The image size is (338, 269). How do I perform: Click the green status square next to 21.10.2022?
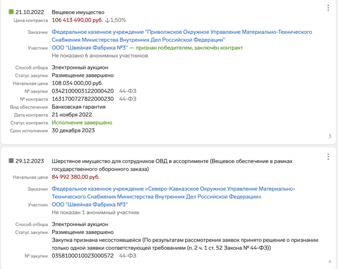tap(11, 12)
